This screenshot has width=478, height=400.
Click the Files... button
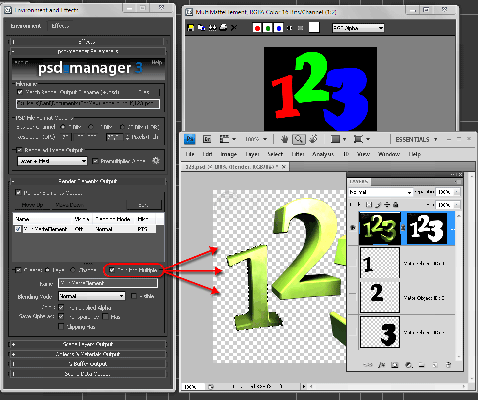[x=147, y=92]
